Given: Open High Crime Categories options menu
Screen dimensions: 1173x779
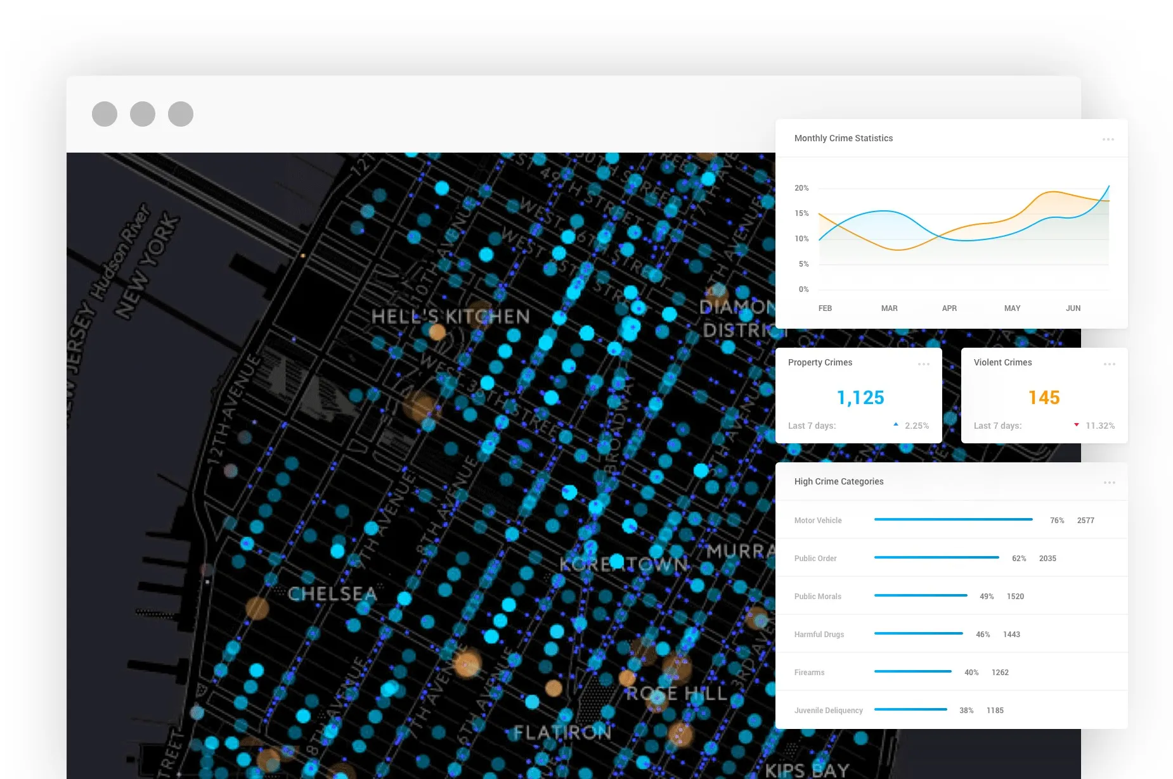Looking at the screenshot, I should pos(1109,483).
